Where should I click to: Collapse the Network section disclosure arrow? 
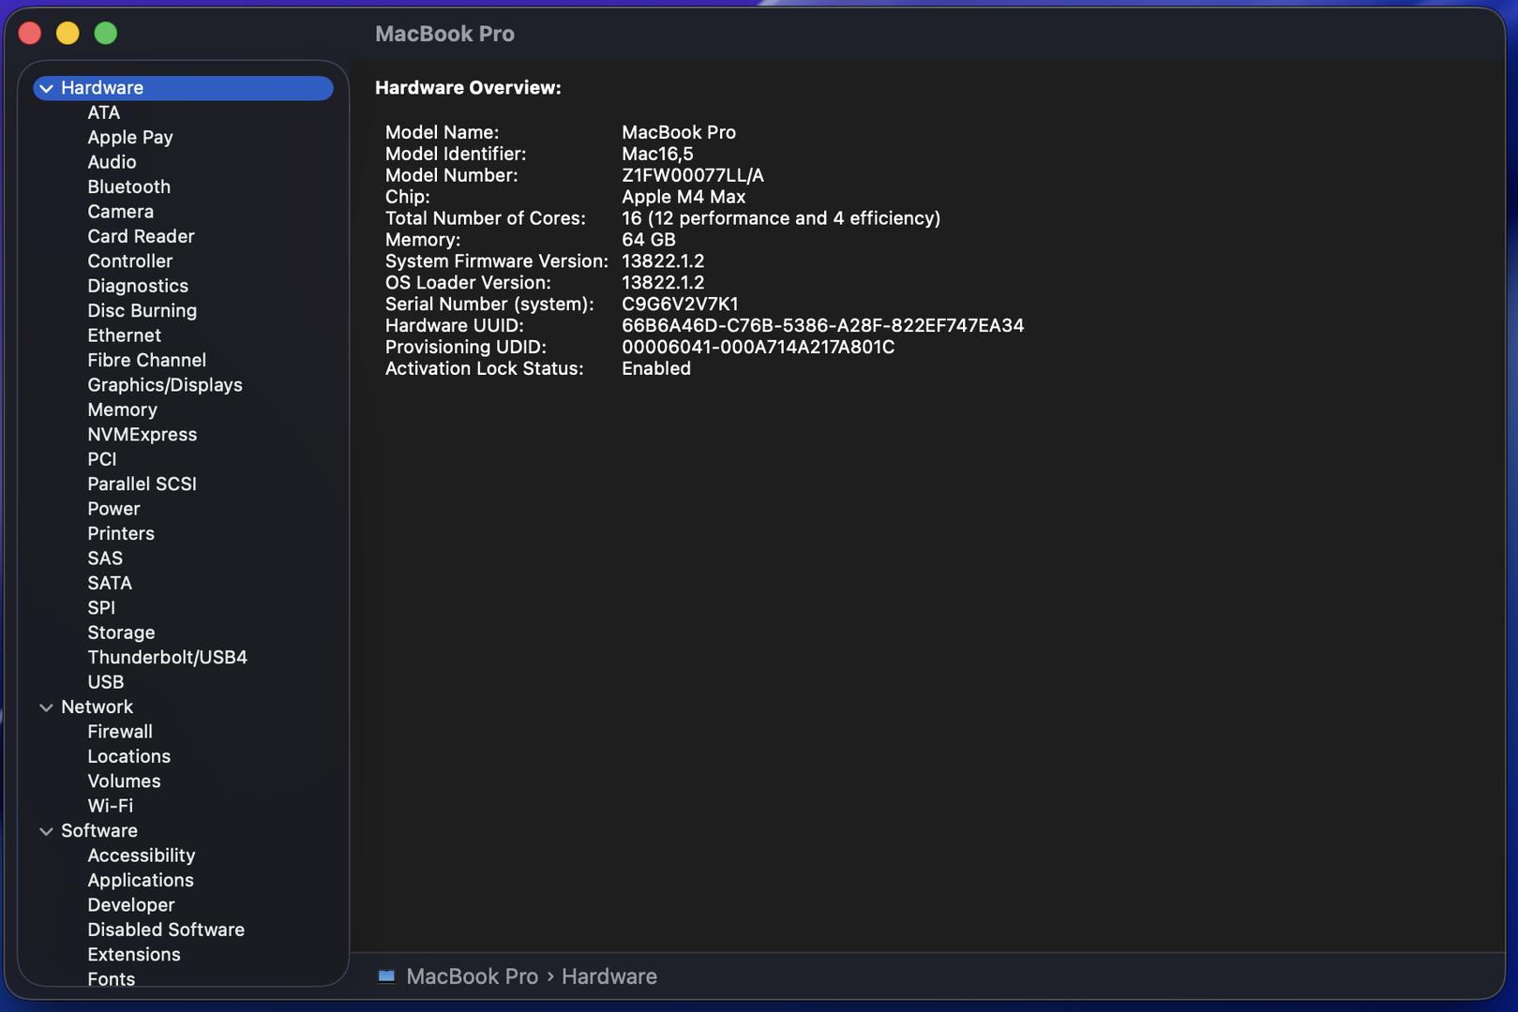point(46,707)
